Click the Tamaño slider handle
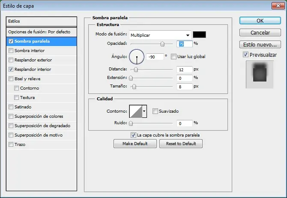287x198 pixels. click(134, 87)
